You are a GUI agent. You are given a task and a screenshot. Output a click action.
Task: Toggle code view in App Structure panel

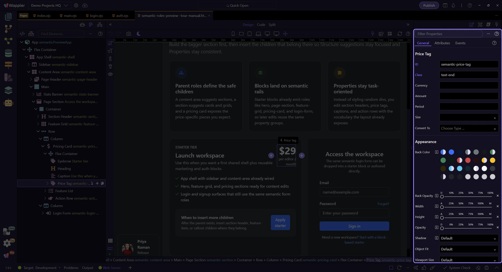[22, 34]
